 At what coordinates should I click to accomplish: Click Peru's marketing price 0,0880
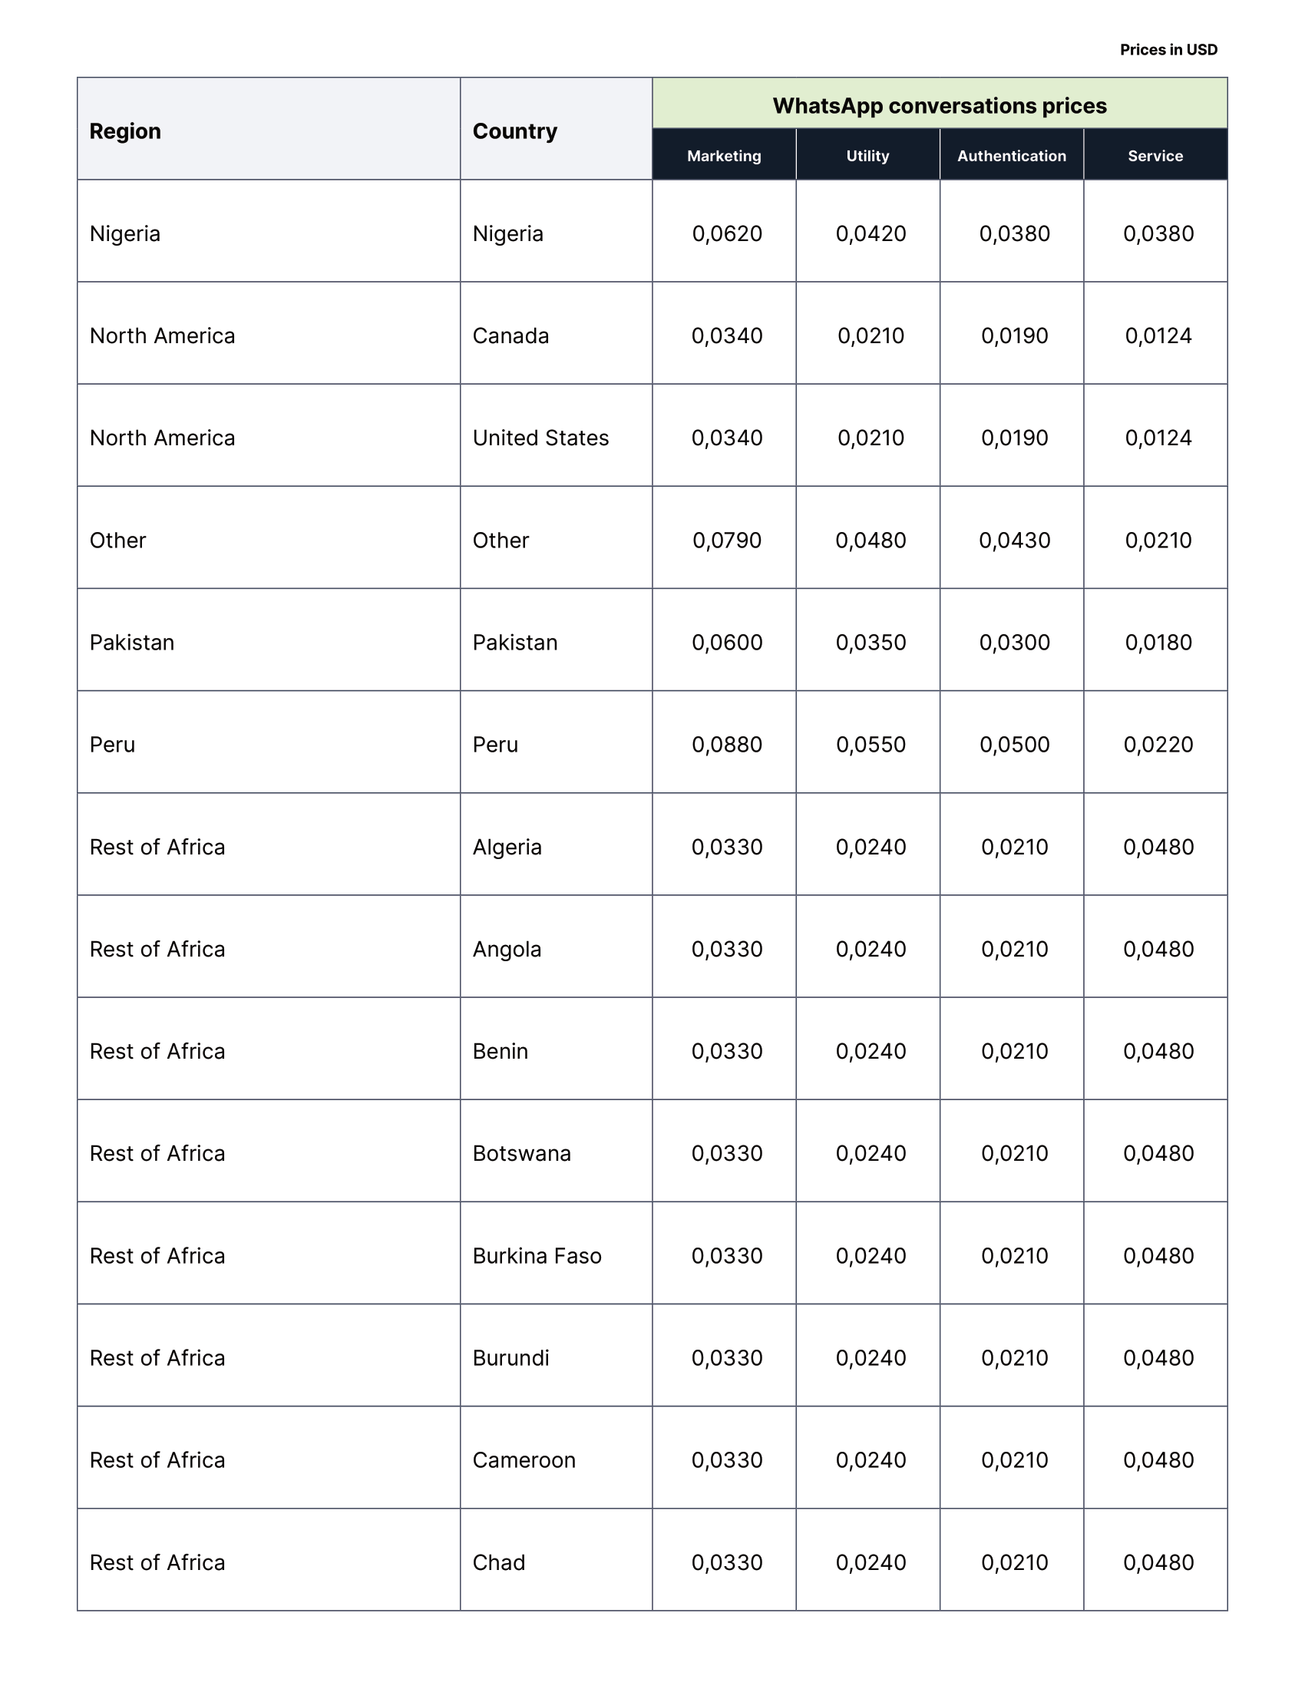pos(727,745)
